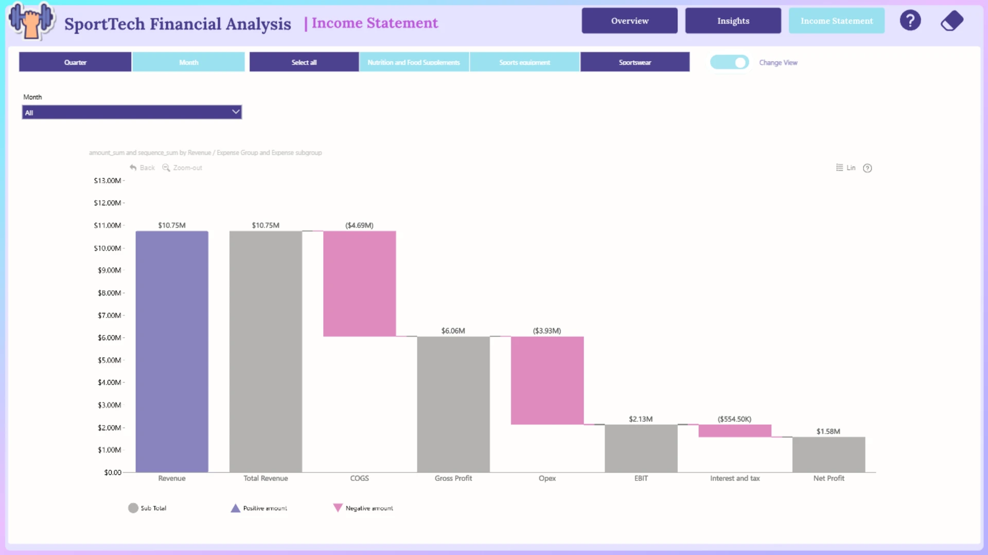Image resolution: width=988 pixels, height=555 pixels.
Task: Filter by Sportswear category
Action: point(634,62)
